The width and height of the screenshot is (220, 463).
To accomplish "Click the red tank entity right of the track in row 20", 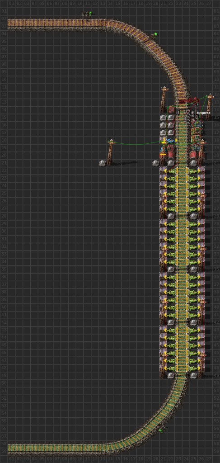I will (x=194, y=154).
